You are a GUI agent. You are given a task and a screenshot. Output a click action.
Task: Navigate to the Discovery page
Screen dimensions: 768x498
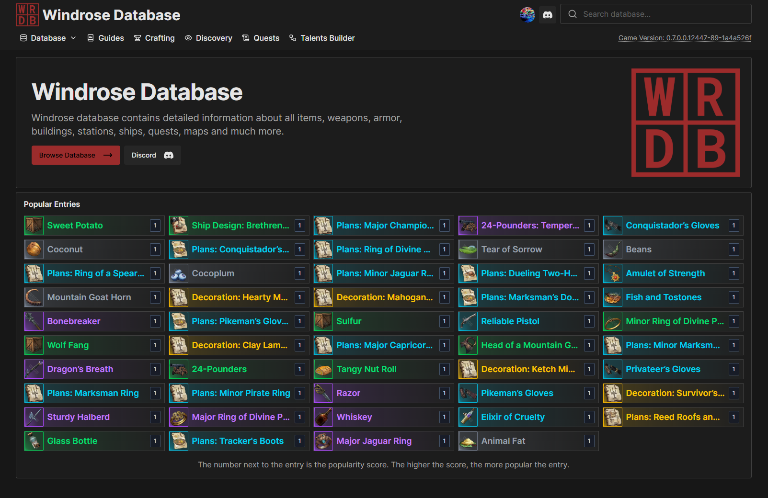tap(208, 38)
